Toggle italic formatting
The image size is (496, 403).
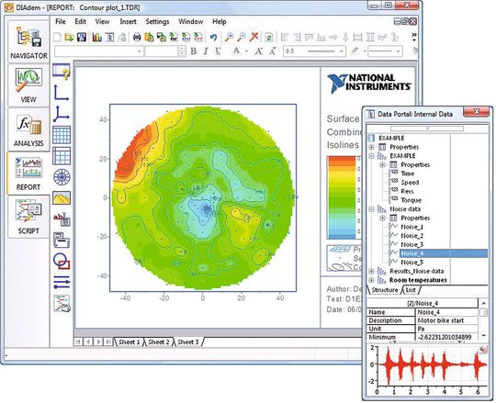coord(206,50)
